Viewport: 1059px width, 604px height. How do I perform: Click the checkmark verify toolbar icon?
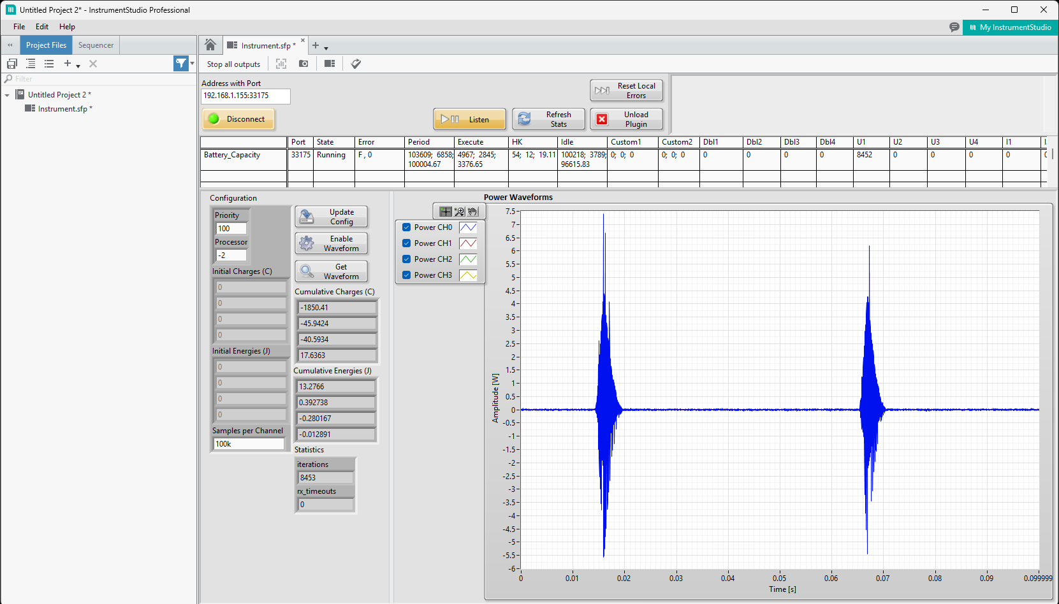coord(356,64)
